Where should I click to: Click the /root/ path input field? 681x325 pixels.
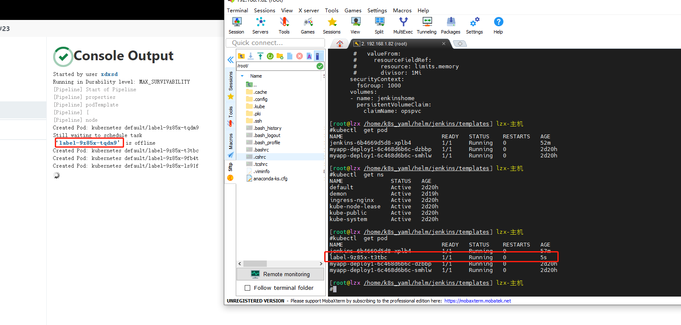(276, 66)
